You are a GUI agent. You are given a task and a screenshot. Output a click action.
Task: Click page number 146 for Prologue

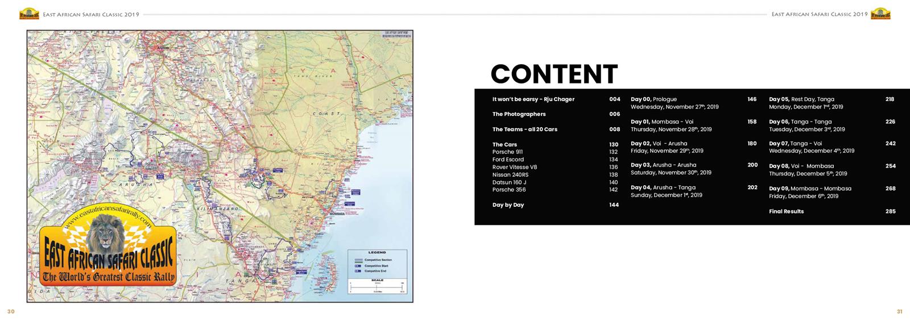(752, 99)
